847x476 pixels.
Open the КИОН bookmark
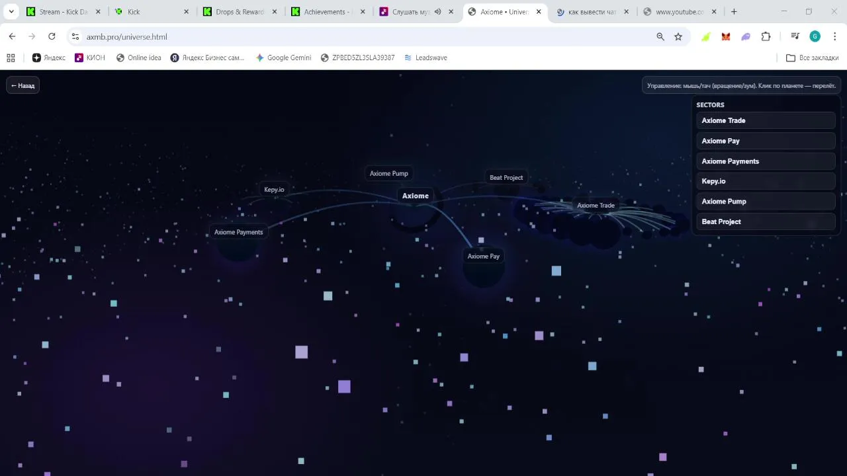(90, 58)
